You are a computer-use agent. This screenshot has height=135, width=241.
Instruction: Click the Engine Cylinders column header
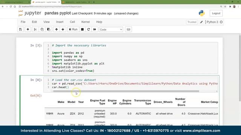(125, 102)
